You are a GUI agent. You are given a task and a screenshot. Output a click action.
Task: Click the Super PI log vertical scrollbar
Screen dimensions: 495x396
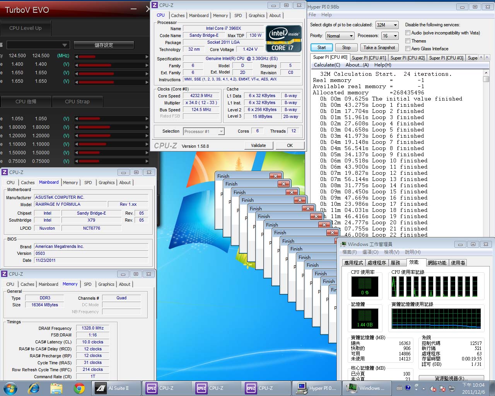pyautogui.click(x=486, y=153)
